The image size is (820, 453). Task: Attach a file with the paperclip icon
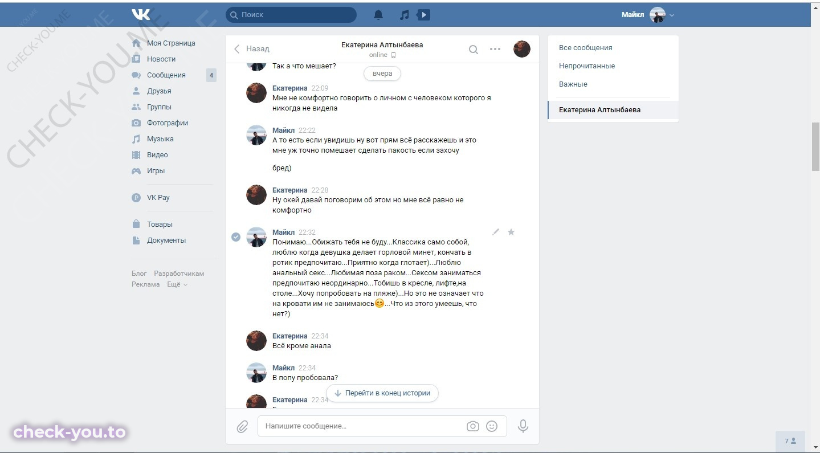[242, 426]
